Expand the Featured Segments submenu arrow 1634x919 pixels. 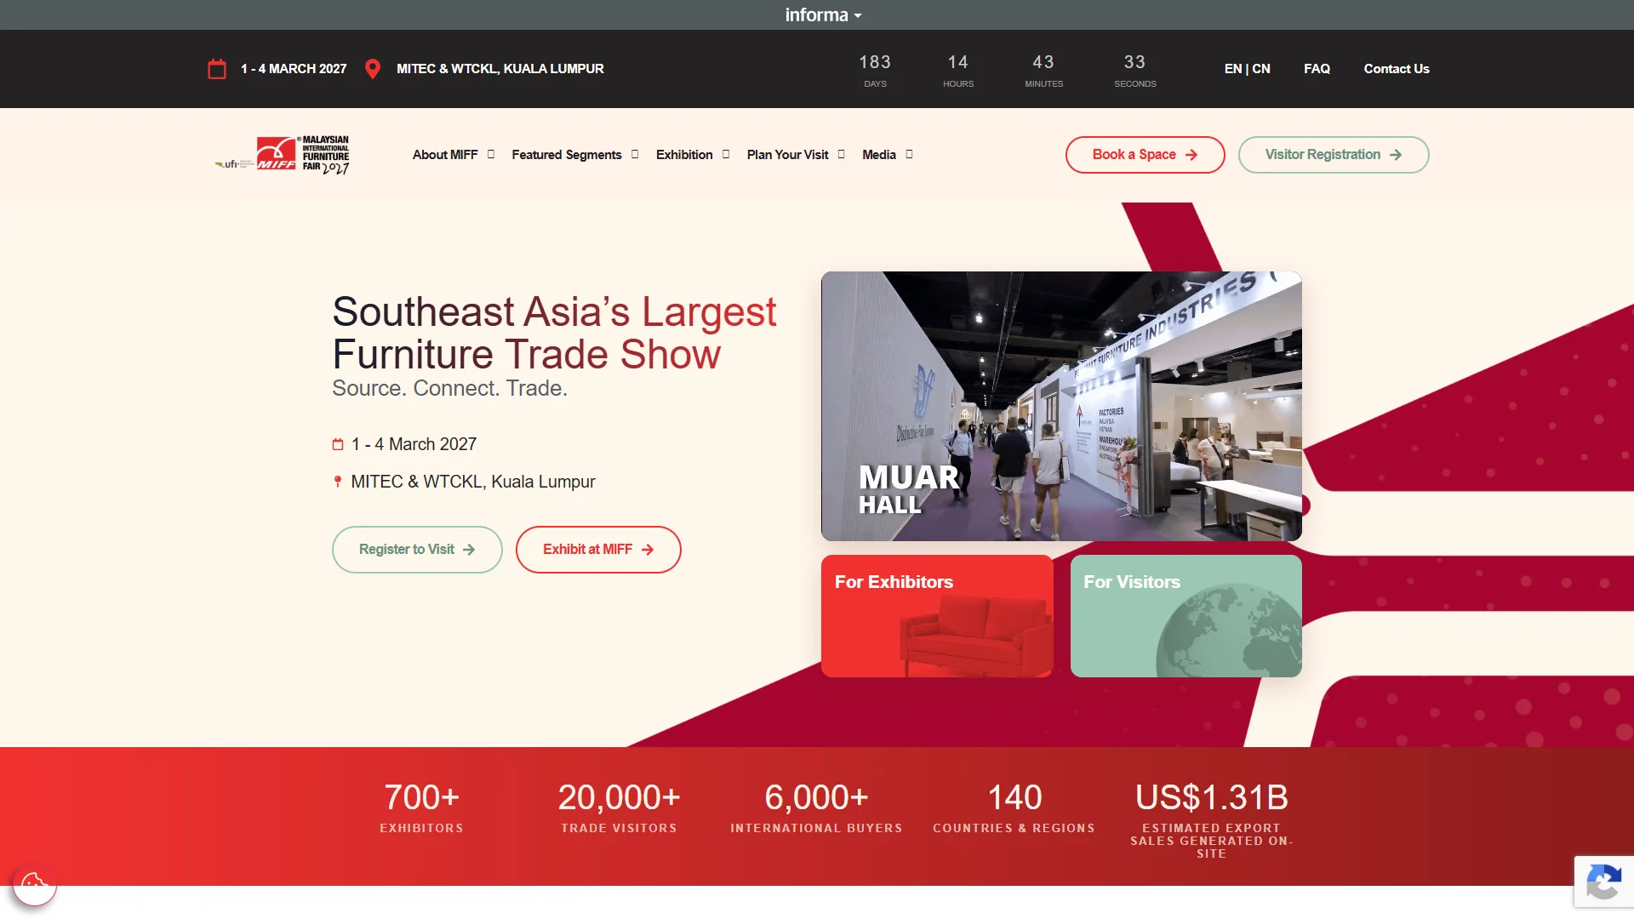coord(635,155)
